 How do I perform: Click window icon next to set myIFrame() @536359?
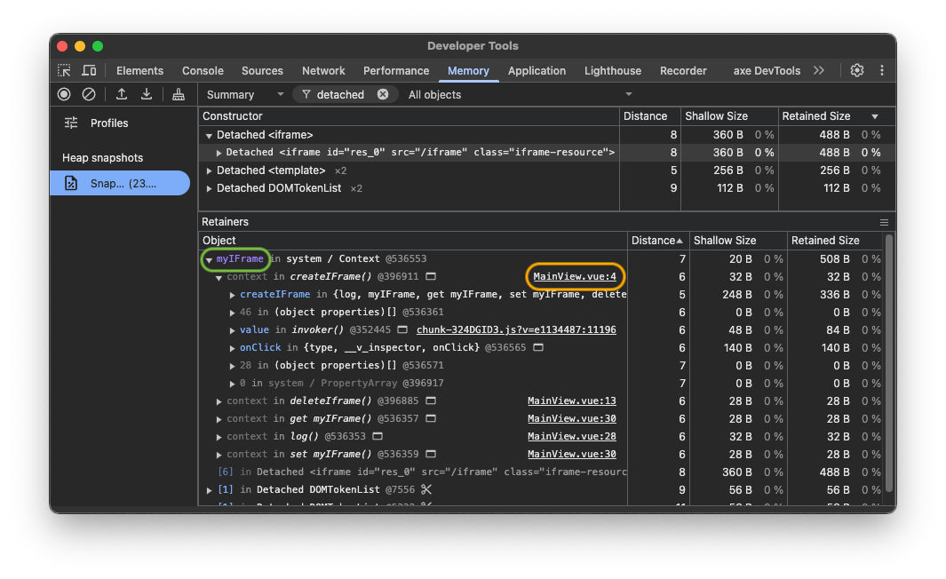(431, 454)
